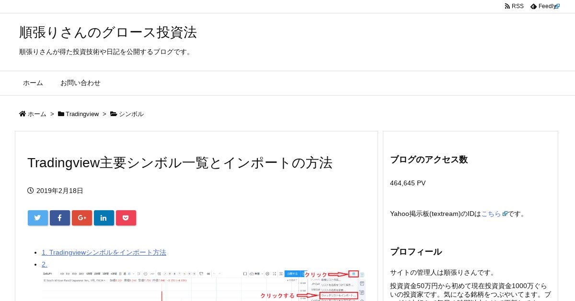Click the blog title 順張りさんのグロース投資法

108,32
